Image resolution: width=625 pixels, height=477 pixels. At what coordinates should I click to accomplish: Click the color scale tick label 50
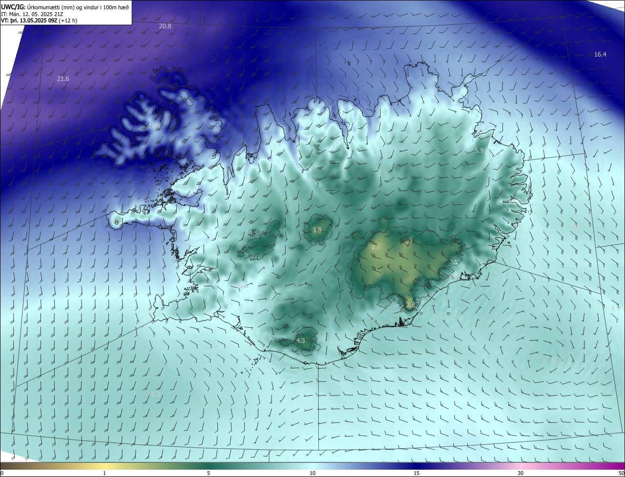[621, 473]
